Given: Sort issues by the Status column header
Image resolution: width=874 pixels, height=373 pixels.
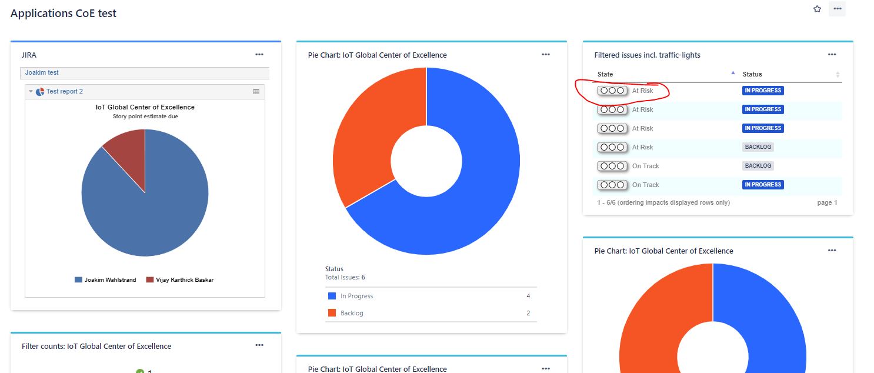Looking at the screenshot, I should [x=752, y=74].
